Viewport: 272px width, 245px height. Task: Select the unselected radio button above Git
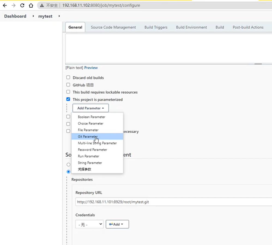click(68, 165)
